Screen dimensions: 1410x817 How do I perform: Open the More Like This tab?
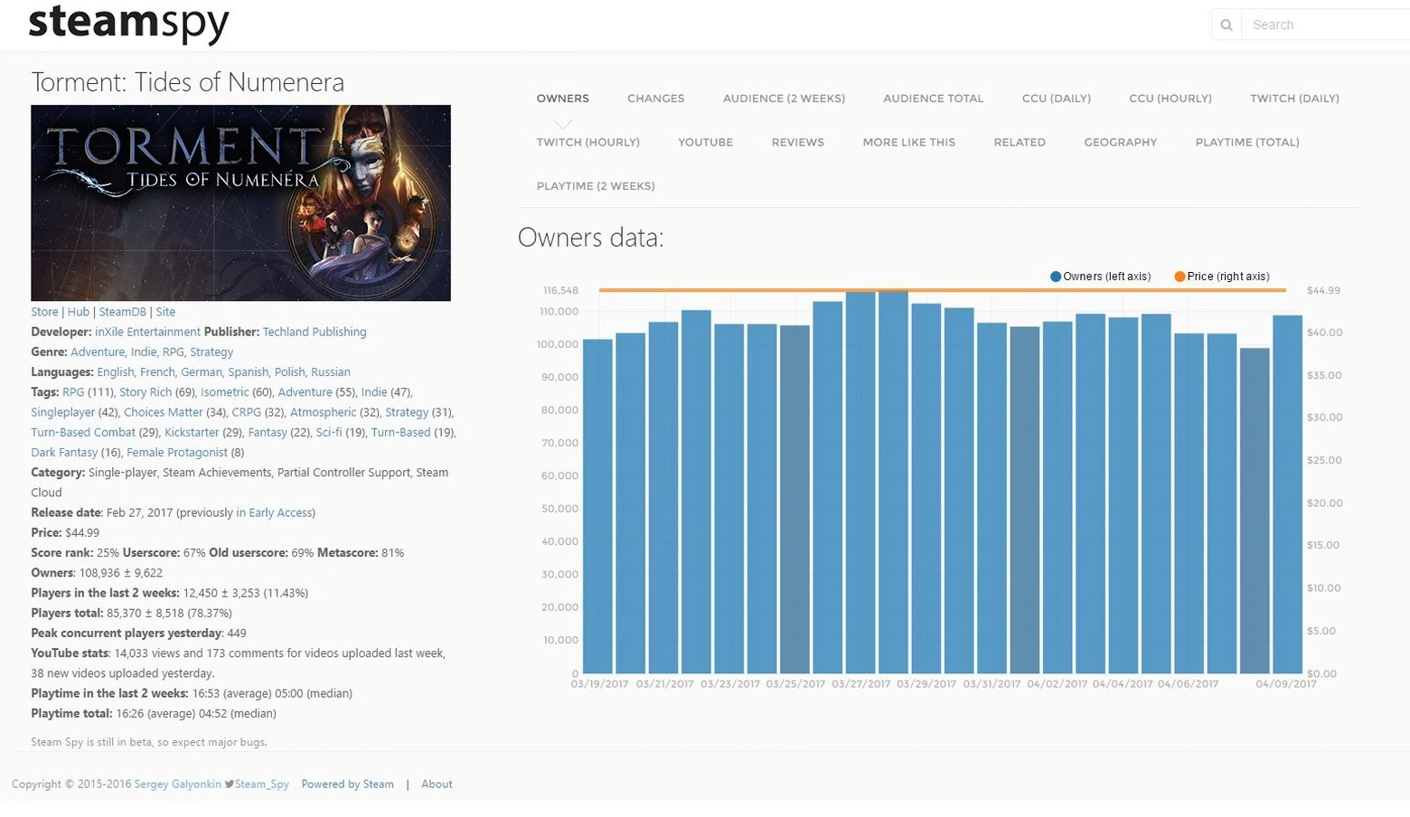[908, 143]
